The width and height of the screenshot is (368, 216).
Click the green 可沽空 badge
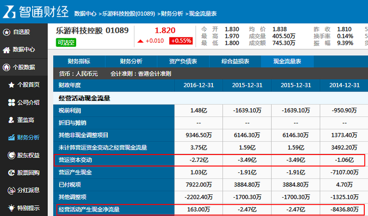click(x=66, y=43)
